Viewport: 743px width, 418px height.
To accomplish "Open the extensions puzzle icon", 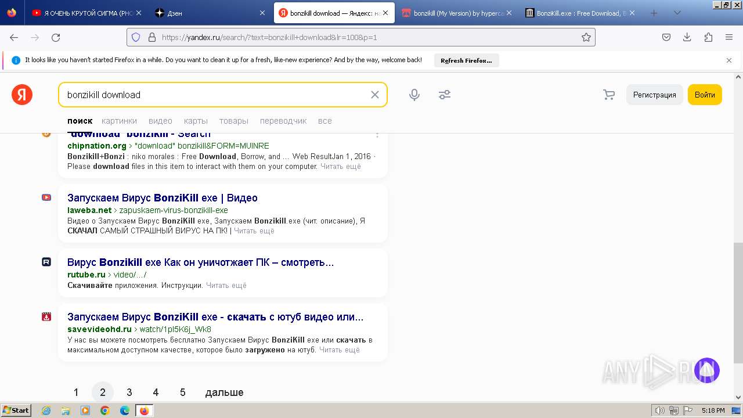I will point(708,37).
